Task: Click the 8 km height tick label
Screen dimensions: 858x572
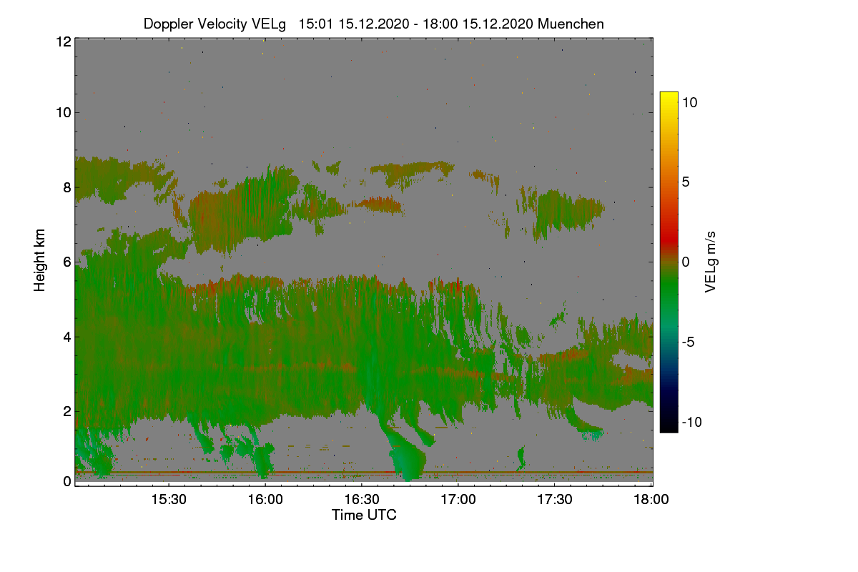Action: point(67,187)
